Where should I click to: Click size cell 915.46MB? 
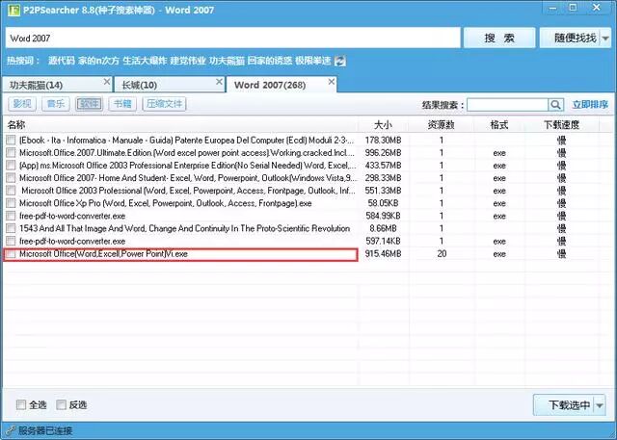click(383, 254)
